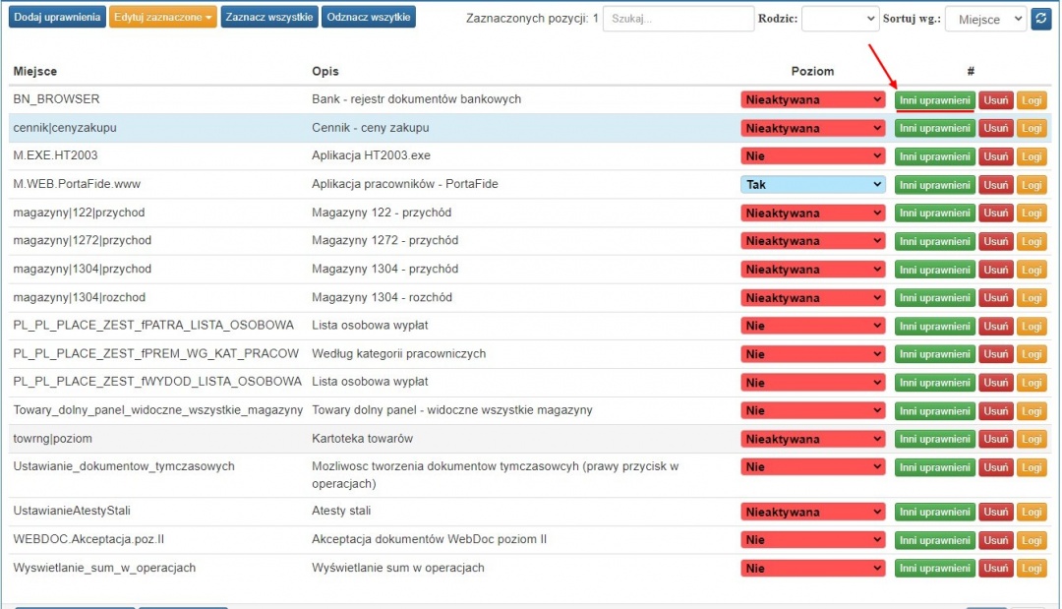
Task: Open the Rodzic dropdown
Action: (x=840, y=19)
